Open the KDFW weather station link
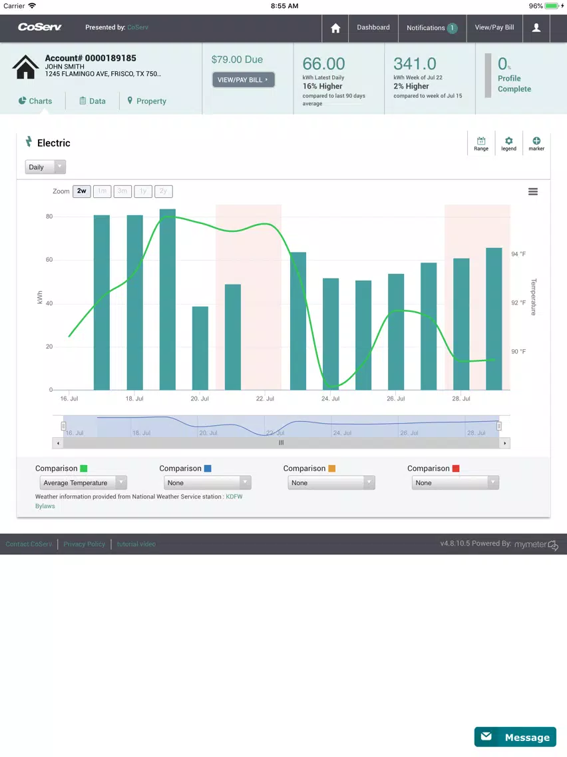 click(234, 496)
